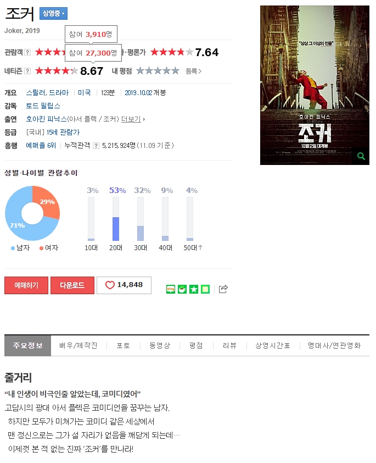Open the question mark help next to 관람객
Image resolution: width=376 pixels, height=463 pixels.
(27, 52)
